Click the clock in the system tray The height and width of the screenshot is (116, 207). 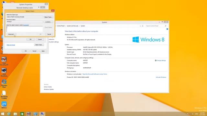(202, 114)
